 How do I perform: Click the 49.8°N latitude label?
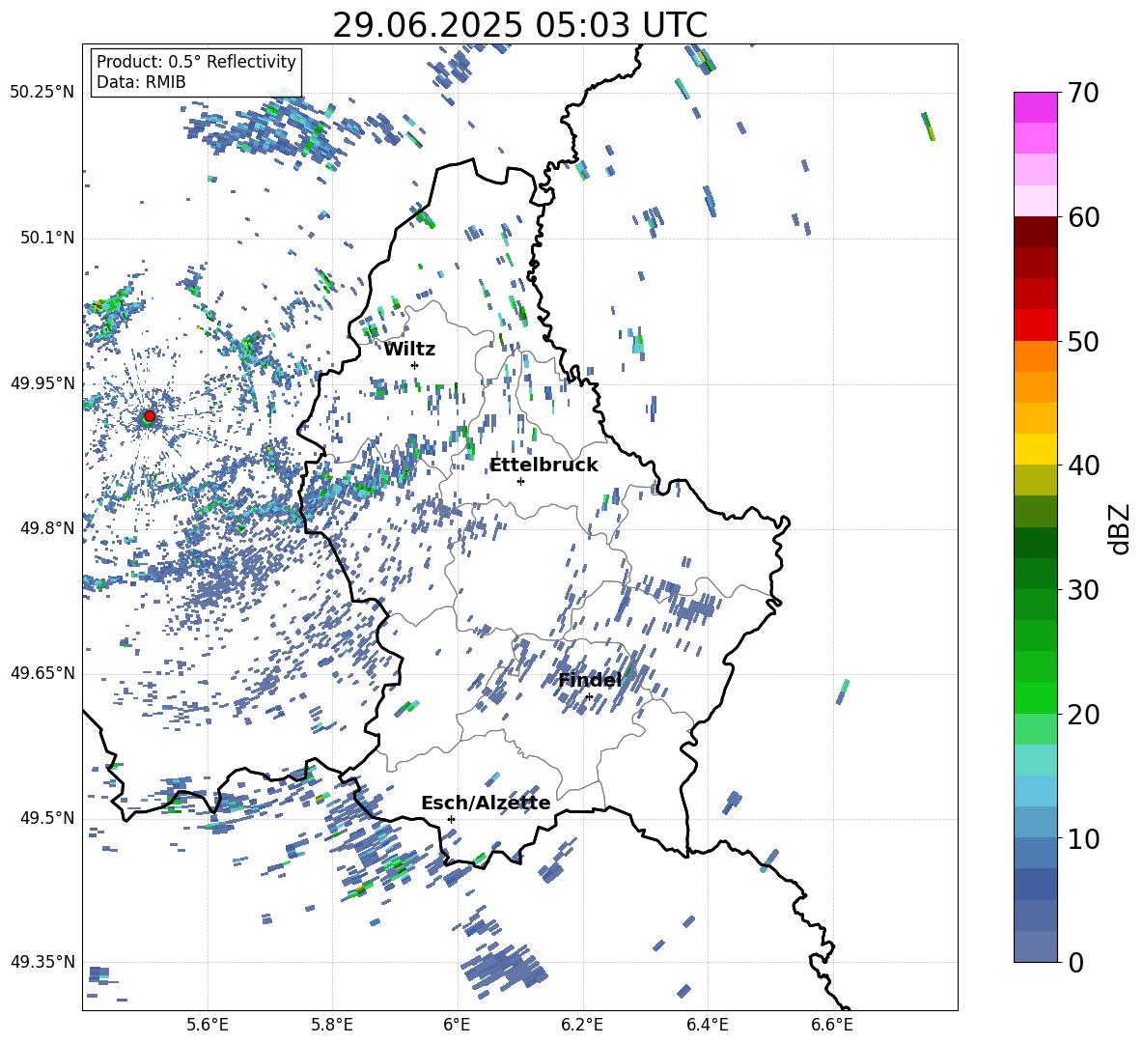click(x=47, y=528)
